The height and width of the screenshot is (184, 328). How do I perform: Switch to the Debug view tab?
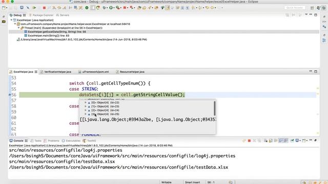click(17, 15)
